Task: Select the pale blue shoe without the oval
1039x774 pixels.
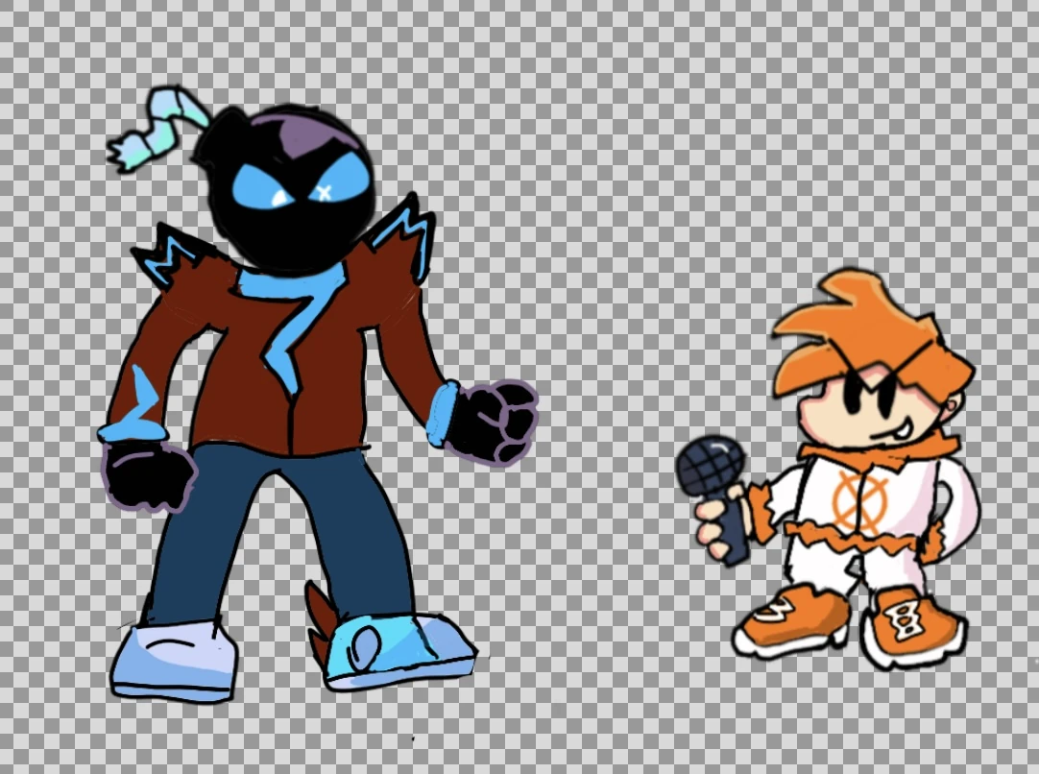Action: click(x=174, y=661)
